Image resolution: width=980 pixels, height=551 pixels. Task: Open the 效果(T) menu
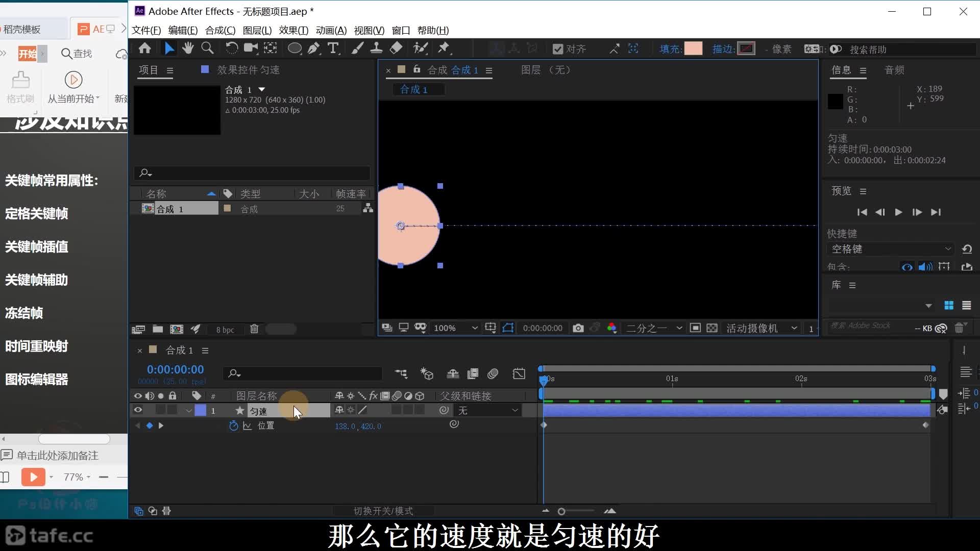293,30
